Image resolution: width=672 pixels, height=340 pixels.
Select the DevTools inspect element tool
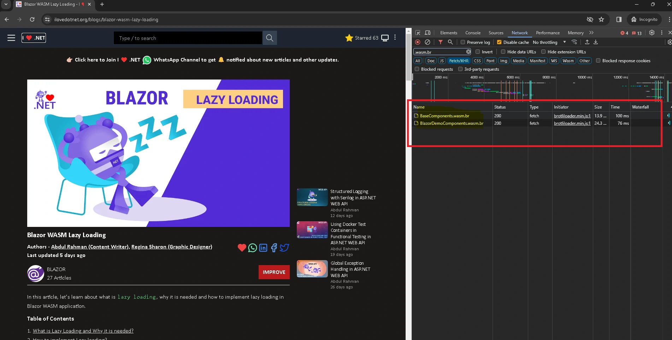tap(418, 33)
